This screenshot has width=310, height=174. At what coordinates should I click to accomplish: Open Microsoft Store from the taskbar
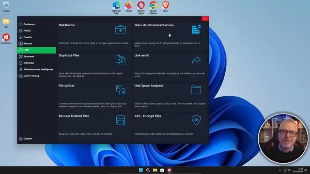[162, 170]
